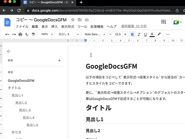
Task: Open the Noto Sans font dropdown
Action: pos(95,34)
